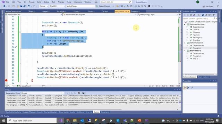The height and width of the screenshot is (124, 222).
Task: Click File Explorer in the taskbar
Action: coord(75,121)
